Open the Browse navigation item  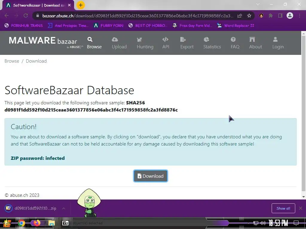pos(94,43)
